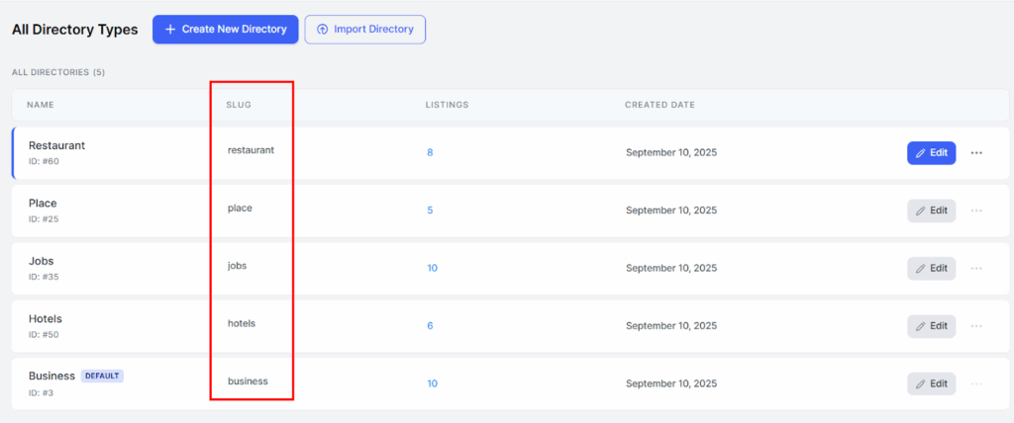Open the 5 listings link for Place
The image size is (1014, 423).
pos(430,211)
